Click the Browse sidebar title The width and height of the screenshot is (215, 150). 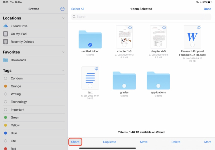(34, 9)
